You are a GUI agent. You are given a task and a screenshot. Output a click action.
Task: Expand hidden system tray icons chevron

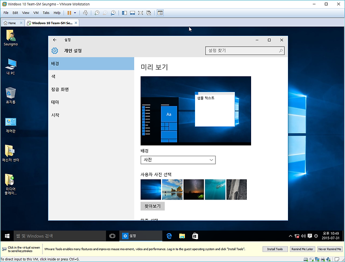click(290, 236)
